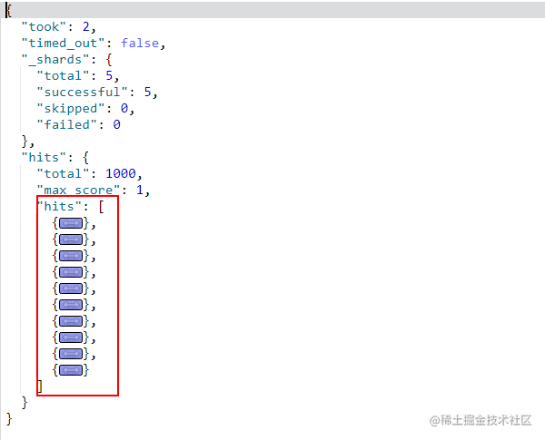Click the "total" key under _shards
The height and width of the screenshot is (440, 545).
[63, 75]
